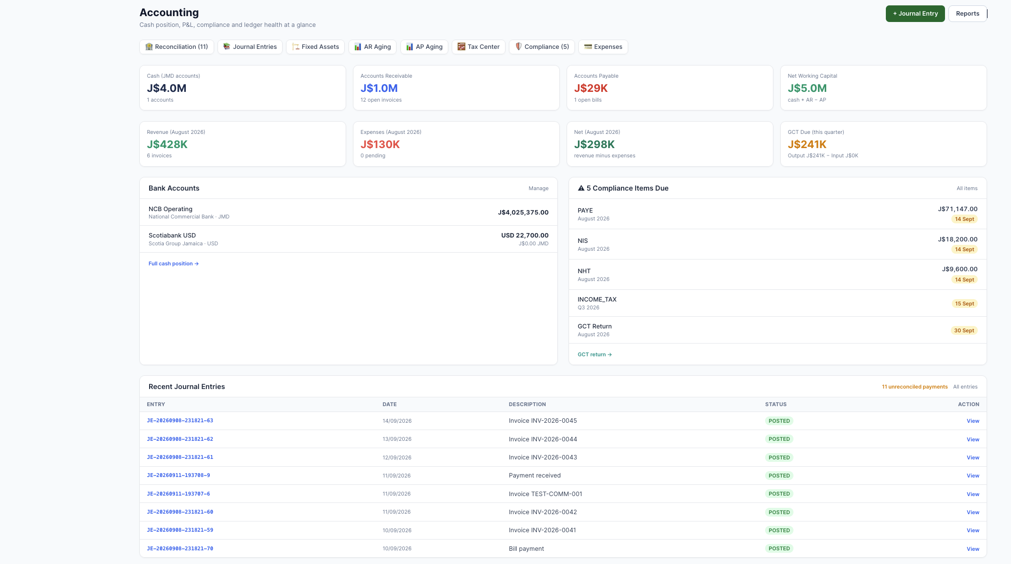View the Payment received entry
The width and height of the screenshot is (1011, 564).
coord(972,476)
